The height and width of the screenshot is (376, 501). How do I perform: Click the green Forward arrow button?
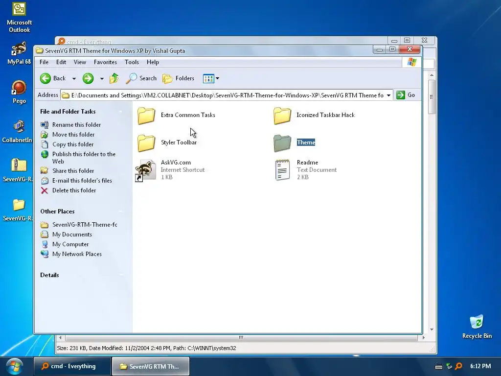click(88, 78)
